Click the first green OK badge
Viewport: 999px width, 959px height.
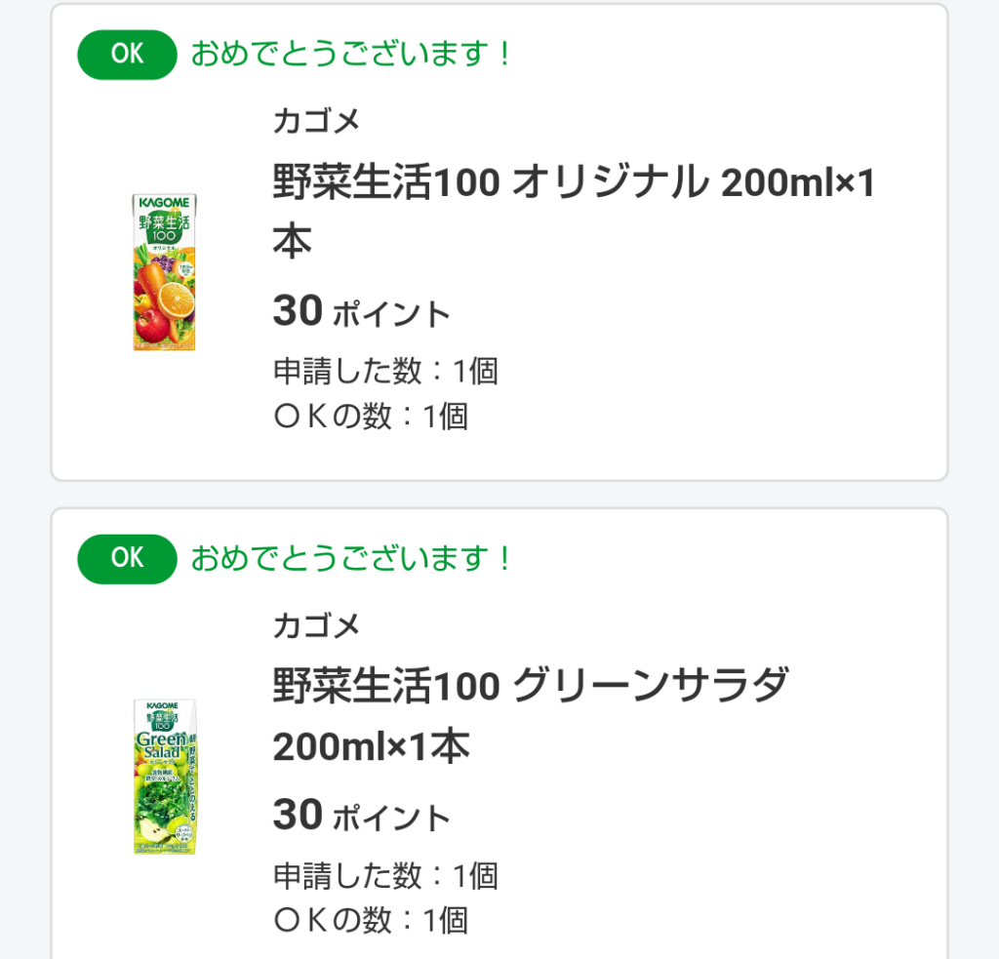(127, 55)
